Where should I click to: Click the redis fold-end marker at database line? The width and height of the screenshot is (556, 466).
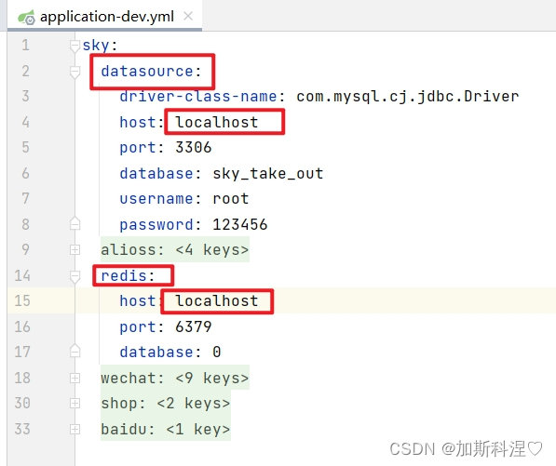(75, 351)
